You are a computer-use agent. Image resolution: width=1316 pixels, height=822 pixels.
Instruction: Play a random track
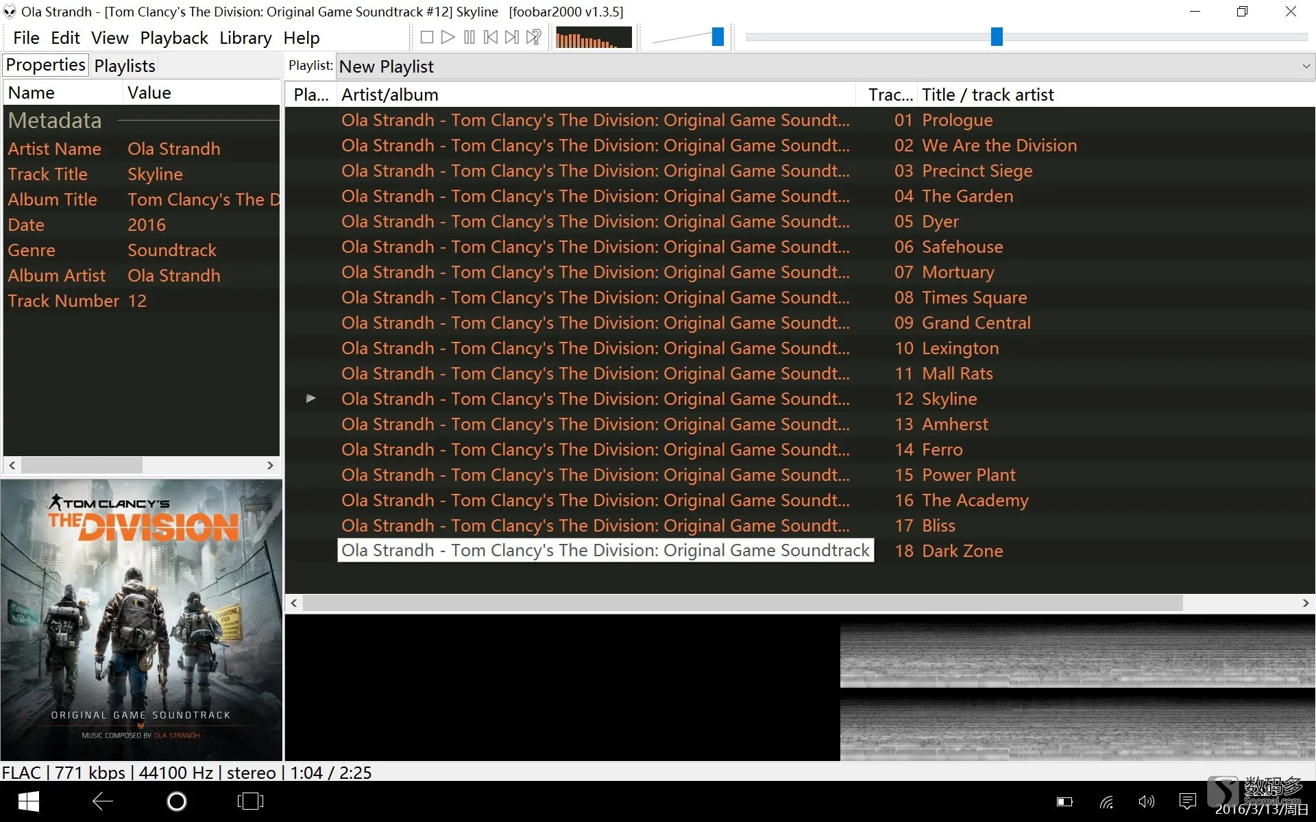click(x=533, y=37)
